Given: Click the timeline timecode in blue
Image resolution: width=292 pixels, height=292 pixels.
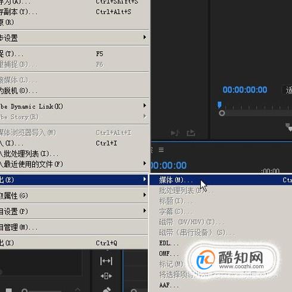Looking at the screenshot, I should coord(169,166).
